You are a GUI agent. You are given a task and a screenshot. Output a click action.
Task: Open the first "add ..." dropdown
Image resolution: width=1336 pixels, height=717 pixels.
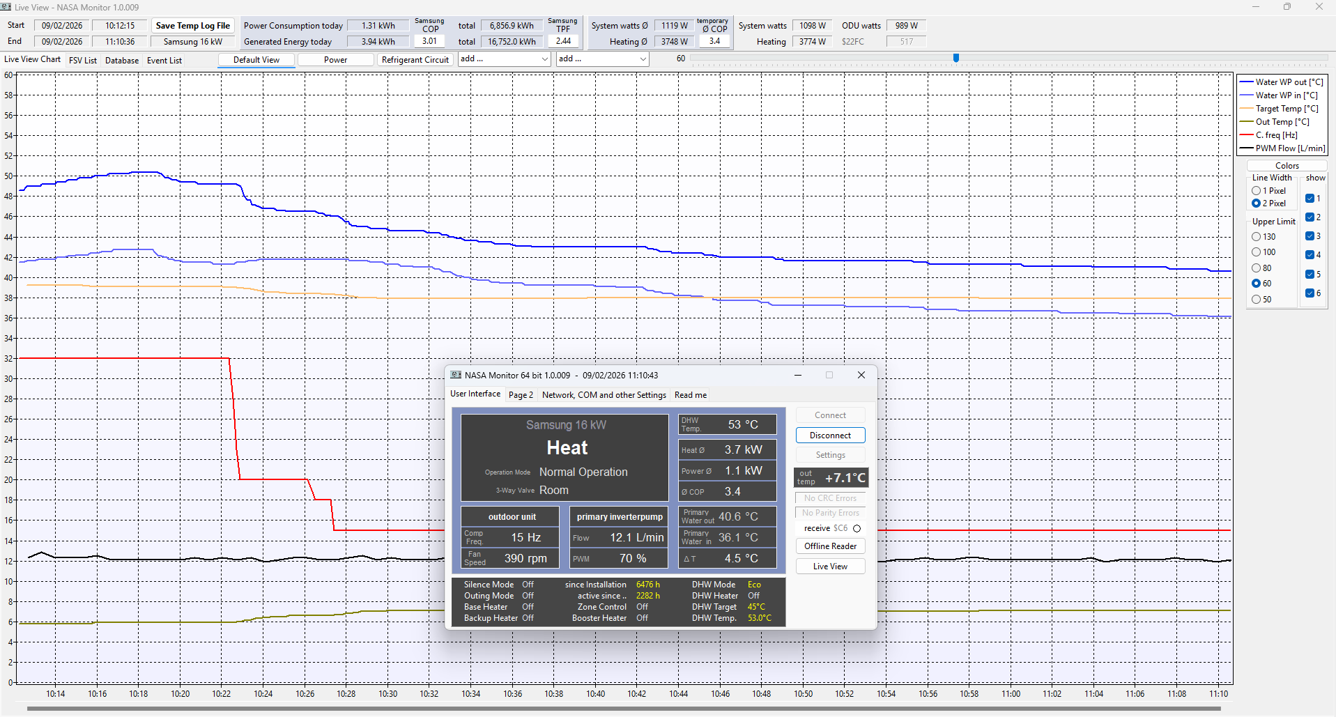click(505, 59)
